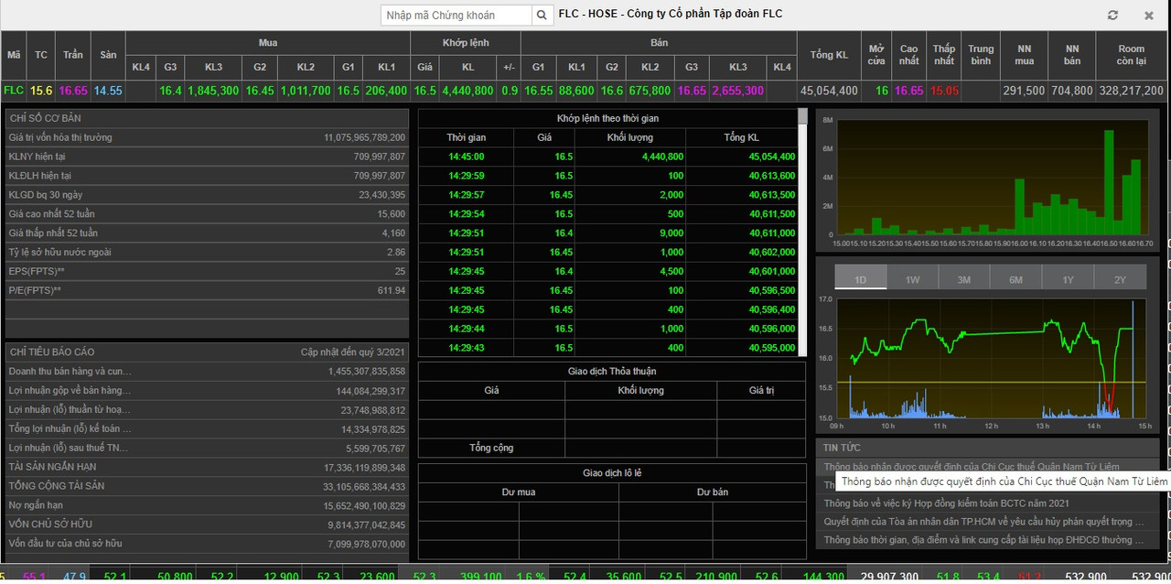Click remaining room 328,217,200 cell

pyautogui.click(x=1132, y=91)
